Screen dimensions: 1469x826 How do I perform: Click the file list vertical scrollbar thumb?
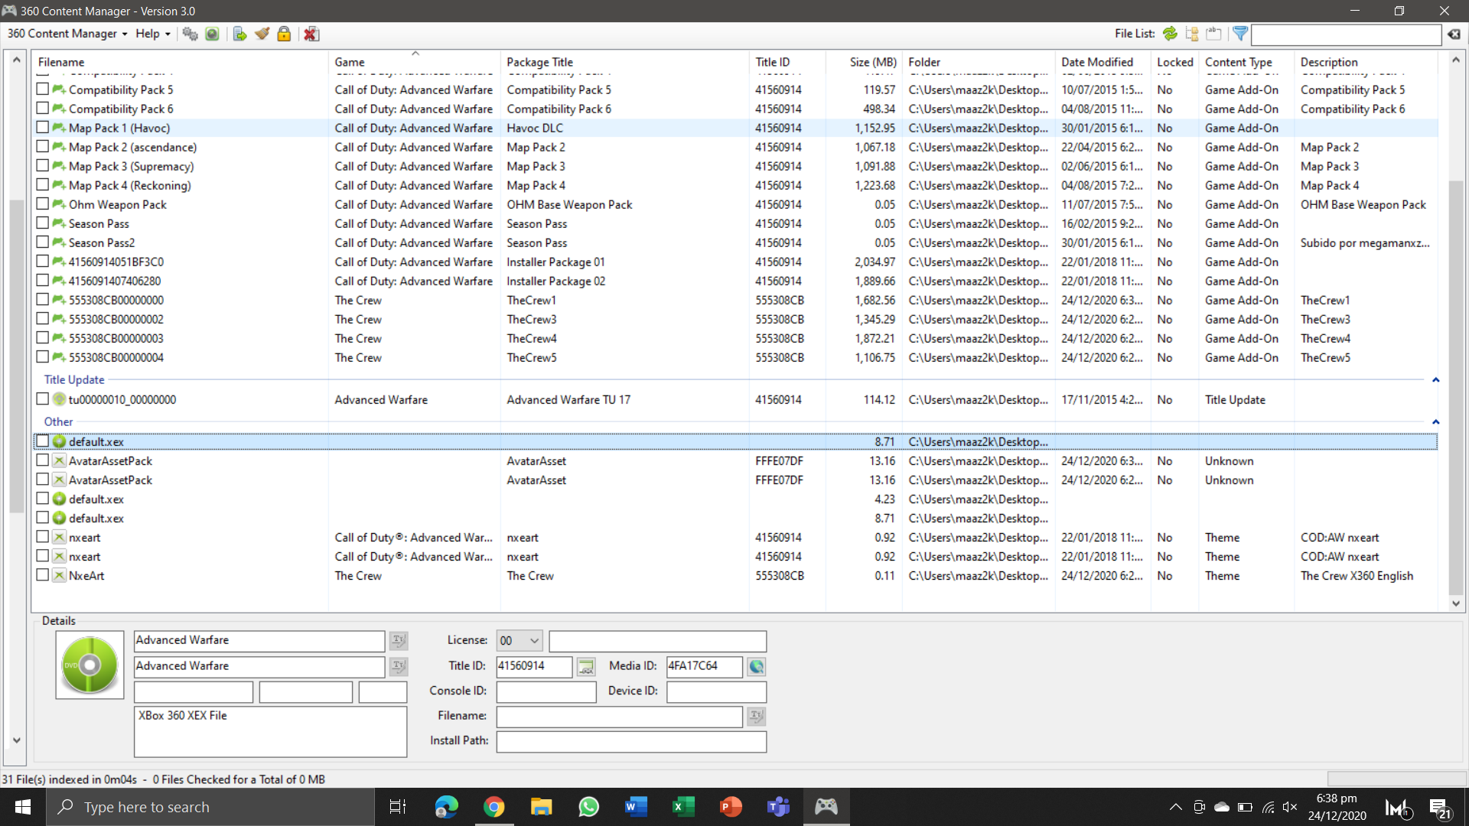coord(1456,386)
